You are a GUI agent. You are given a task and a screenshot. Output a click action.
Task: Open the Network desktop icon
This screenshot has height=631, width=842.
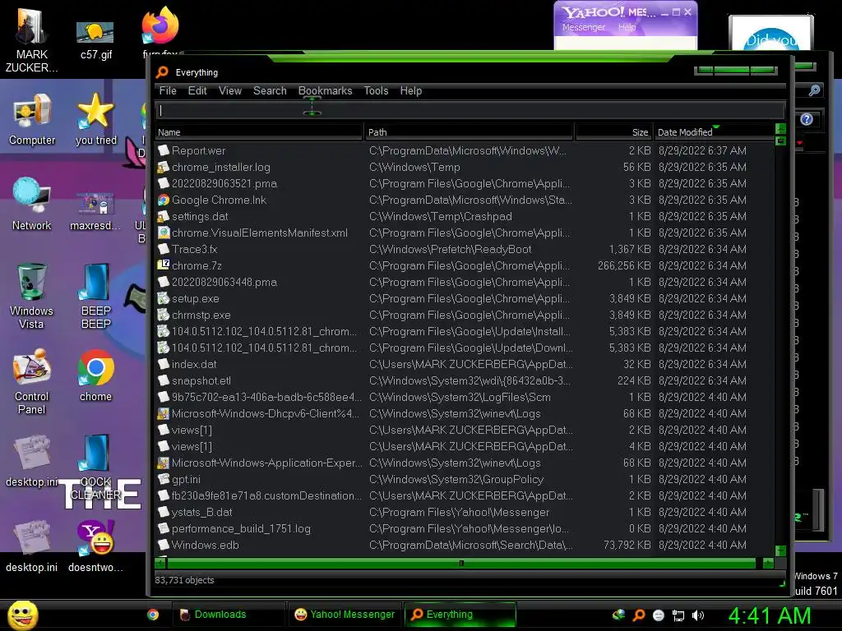32,204
